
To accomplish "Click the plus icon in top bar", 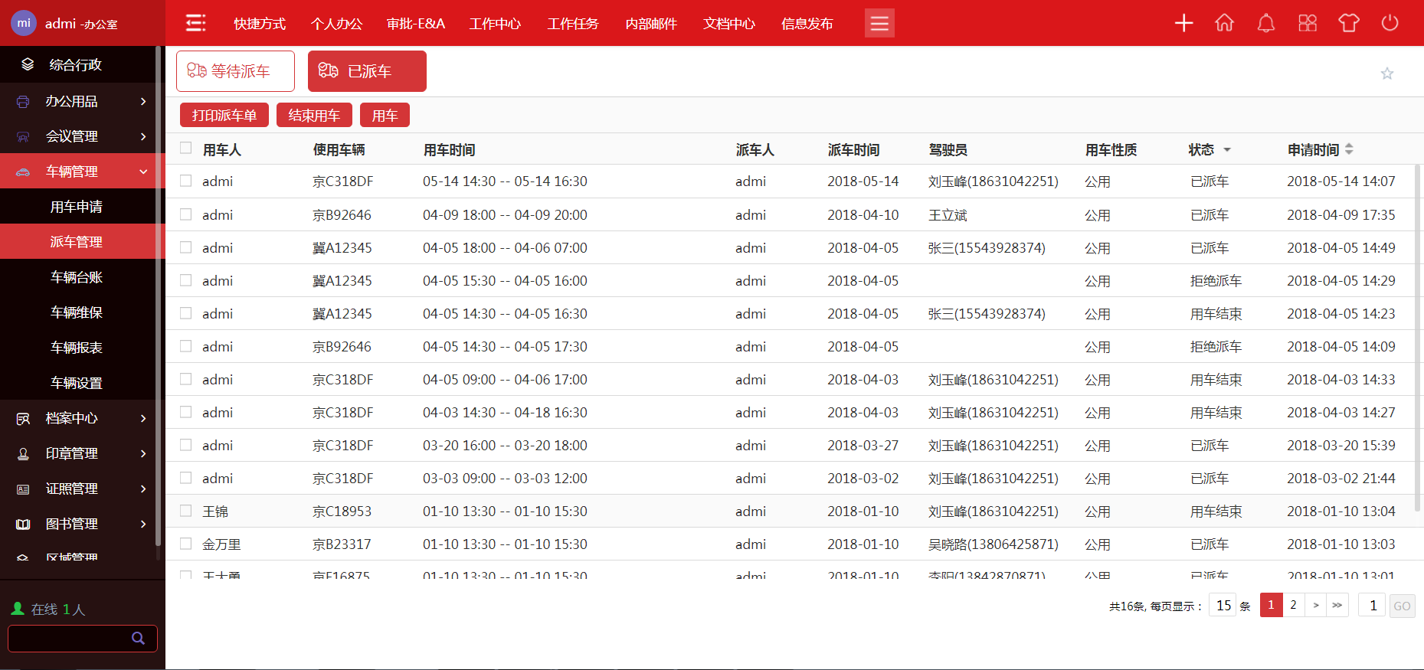I will coord(1183,23).
